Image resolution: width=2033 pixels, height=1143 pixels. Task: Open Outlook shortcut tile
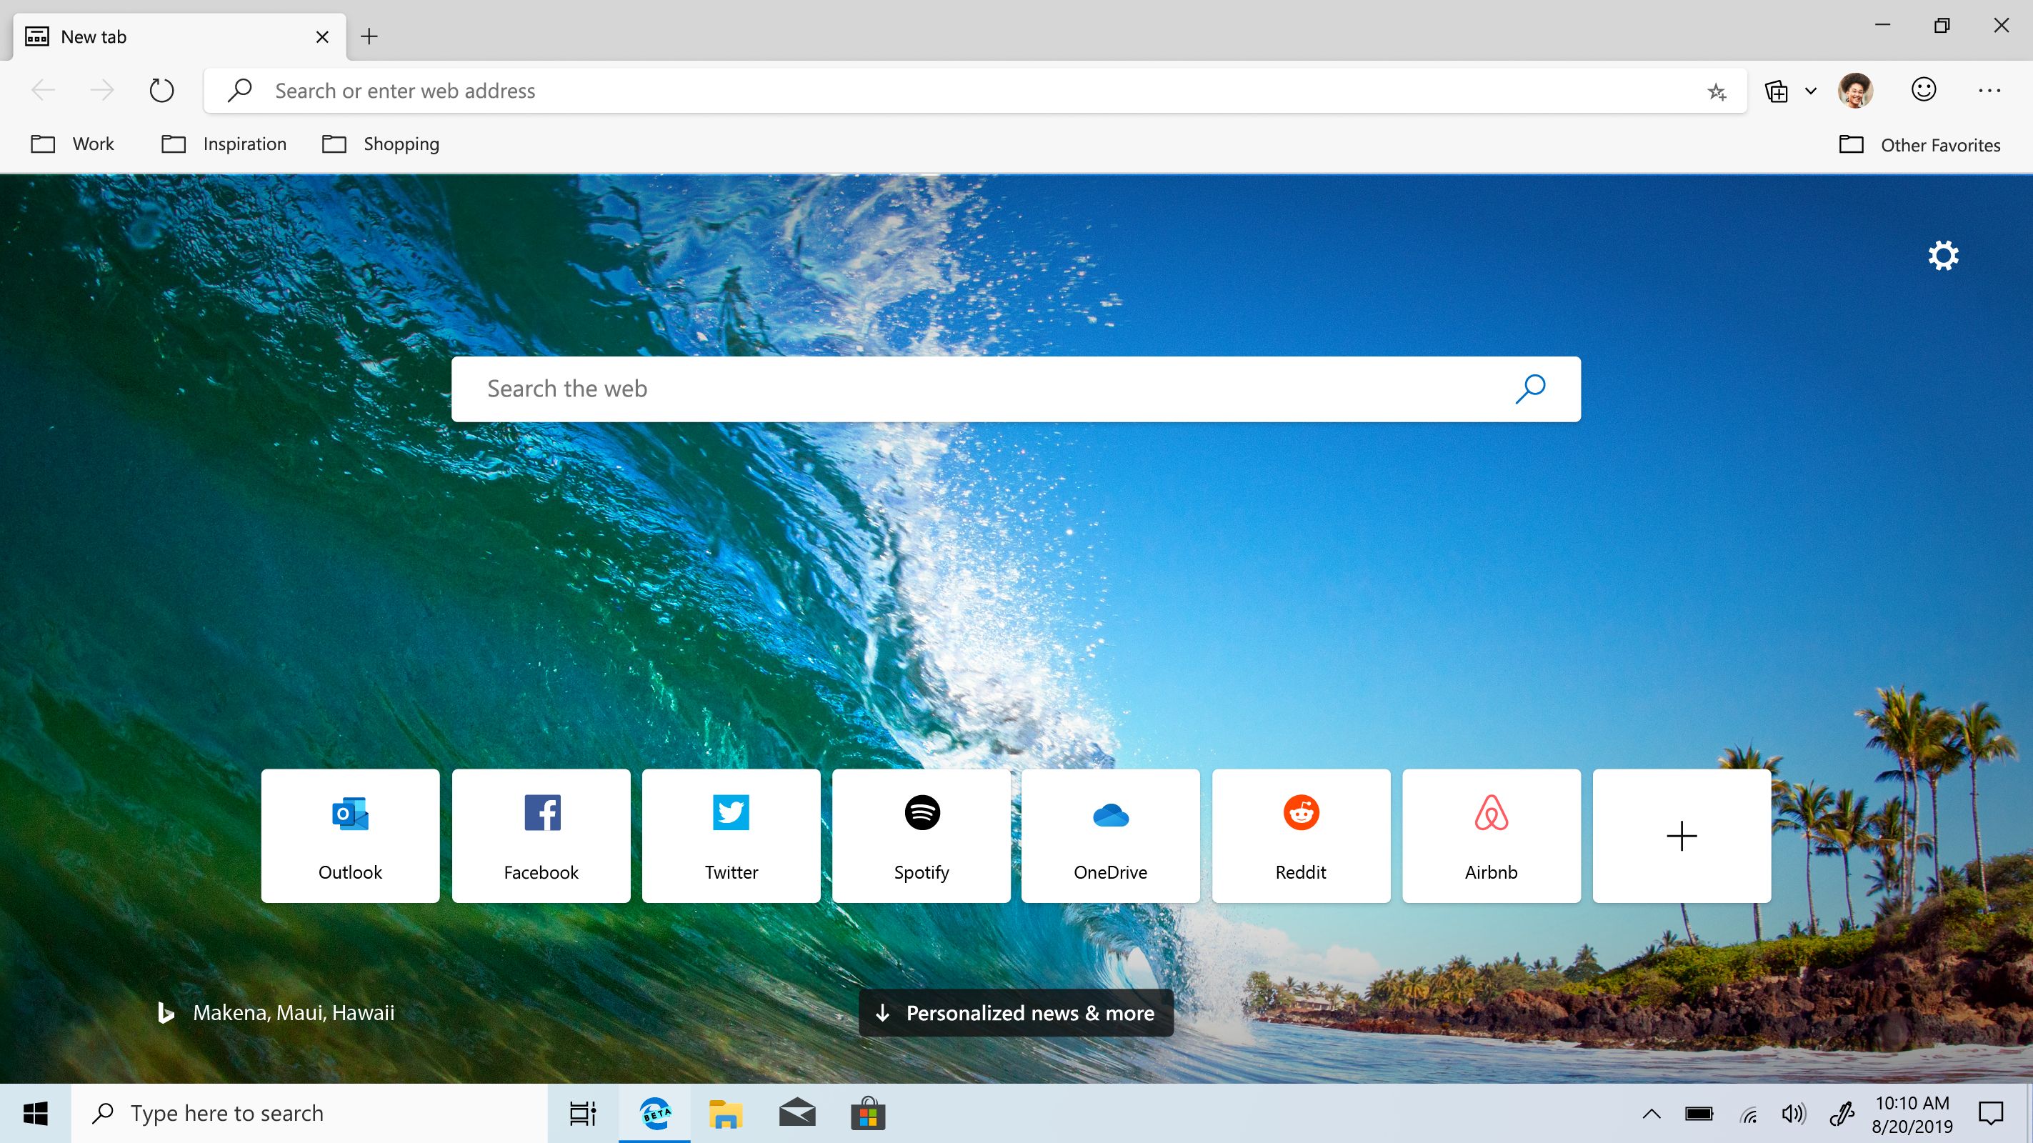349,834
